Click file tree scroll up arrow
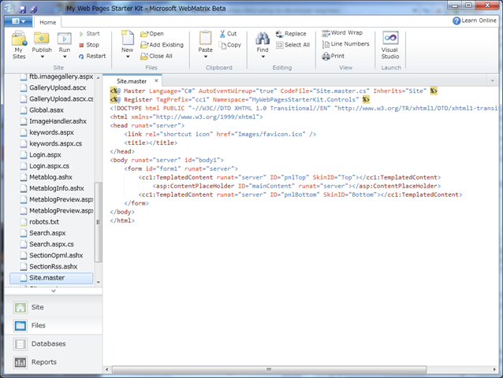Image resolution: width=503 pixels, height=378 pixels. pyautogui.click(x=99, y=78)
